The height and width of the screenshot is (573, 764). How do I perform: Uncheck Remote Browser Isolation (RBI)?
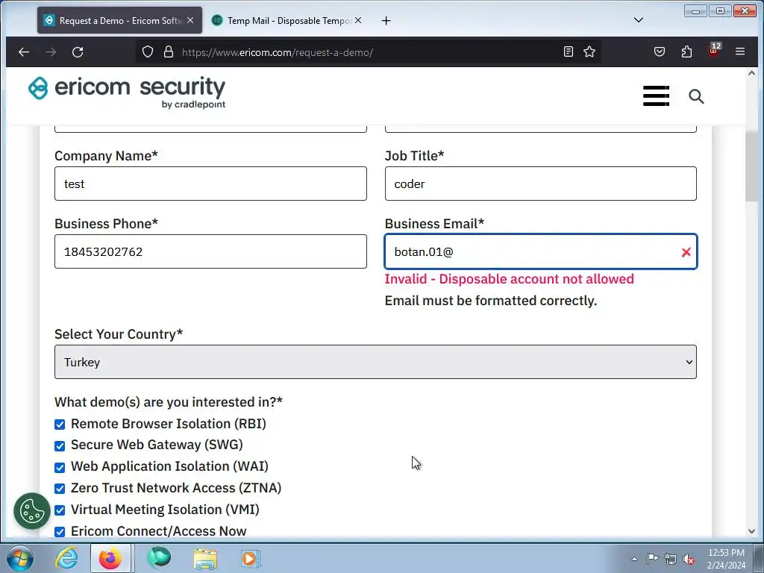point(60,425)
